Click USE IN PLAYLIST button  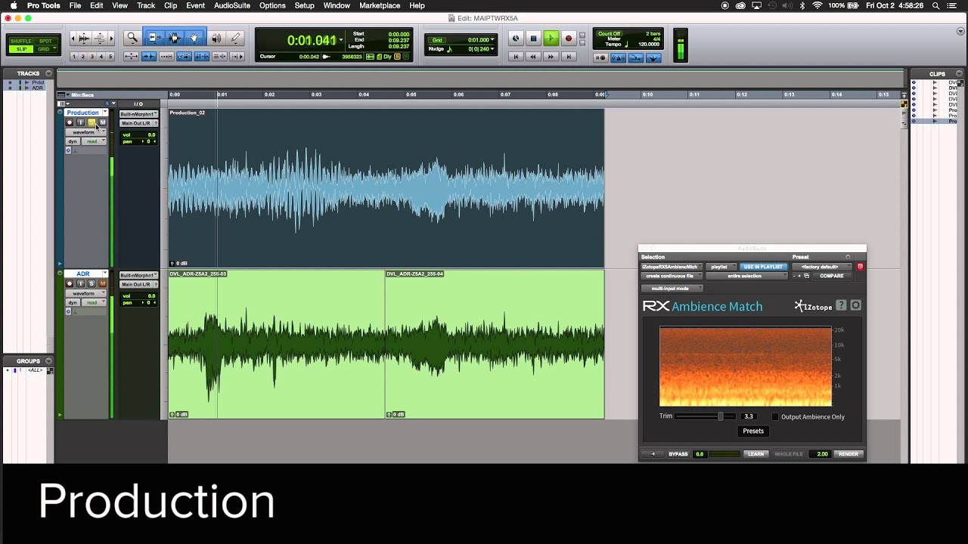tap(763, 267)
